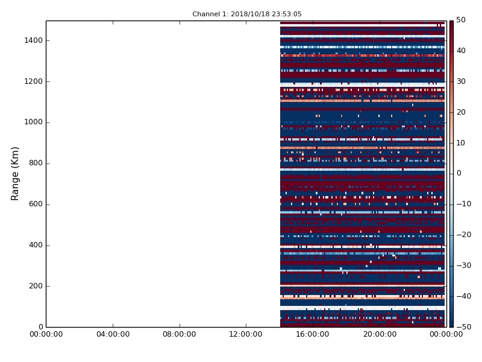The width and height of the screenshot is (482, 362).
Task: Click the colorbar label −50
Action: point(464,327)
